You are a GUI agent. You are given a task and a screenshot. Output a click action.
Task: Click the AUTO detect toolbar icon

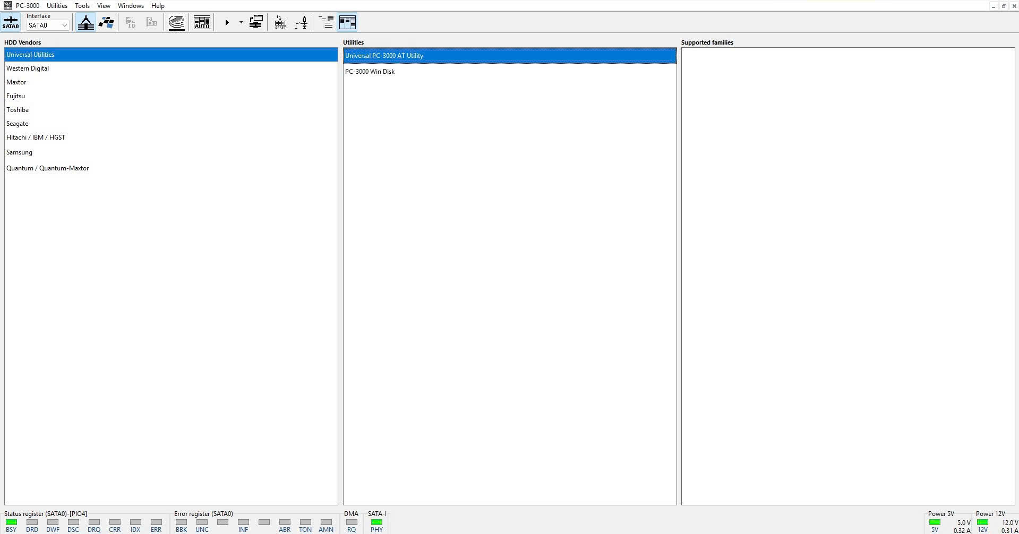pyautogui.click(x=202, y=22)
